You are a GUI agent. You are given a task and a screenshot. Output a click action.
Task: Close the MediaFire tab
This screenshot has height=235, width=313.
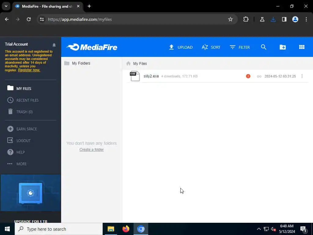click(78, 6)
